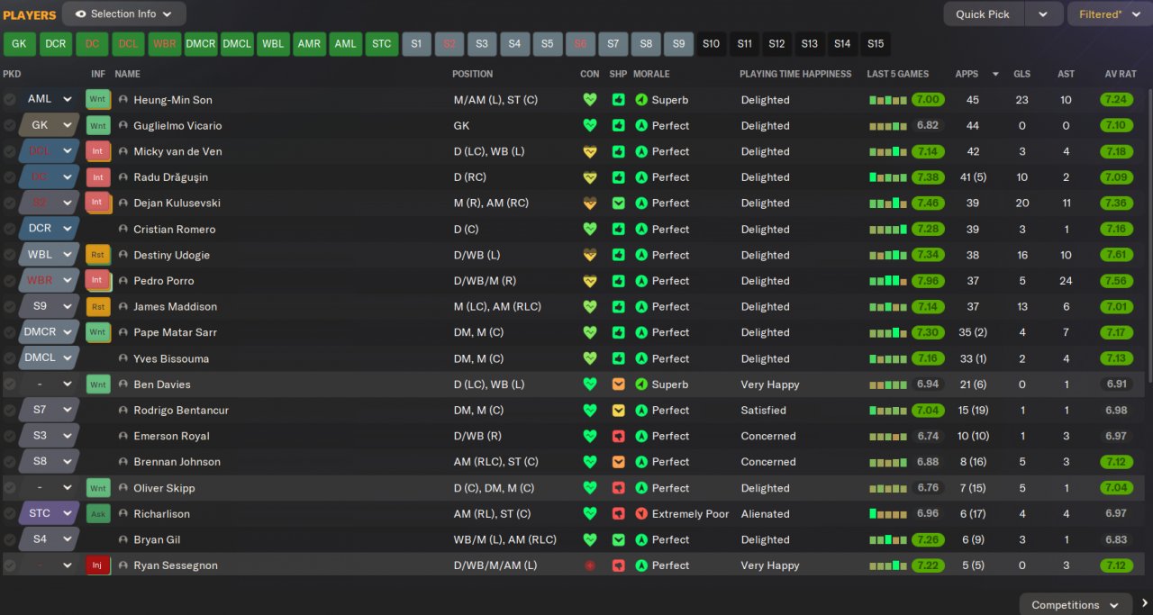Toggle the selection check for Rodrigo Bentancur

[9, 410]
